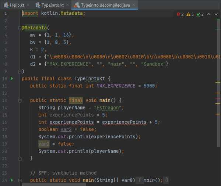This screenshot has width=221, height=186.
Task: Click the @Metadata annotation name
Action: [34, 28]
